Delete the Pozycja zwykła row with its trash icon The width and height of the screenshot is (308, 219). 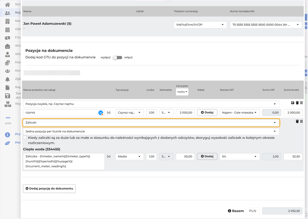tap(297, 103)
